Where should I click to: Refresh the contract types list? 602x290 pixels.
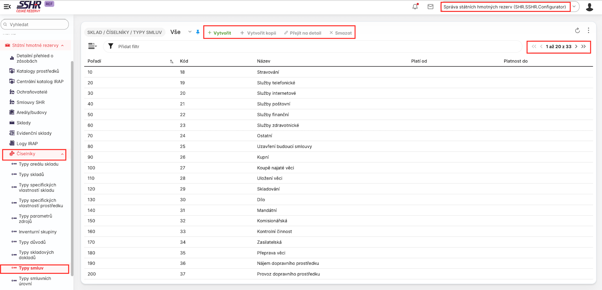point(577,31)
